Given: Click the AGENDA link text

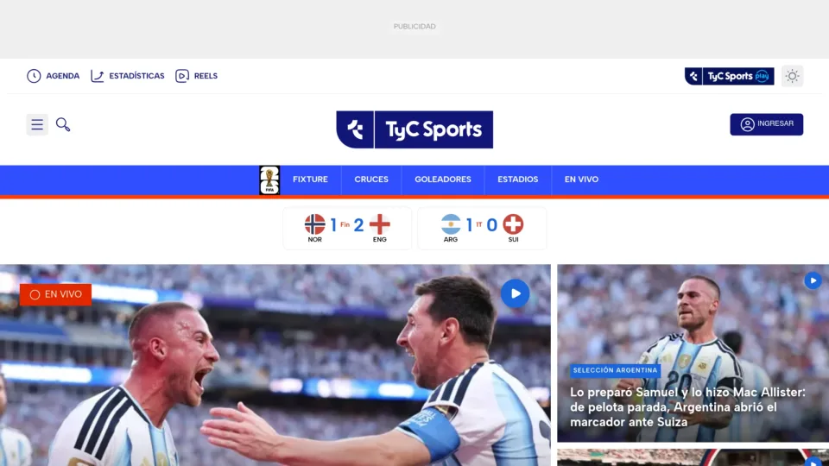Looking at the screenshot, I should [62, 76].
